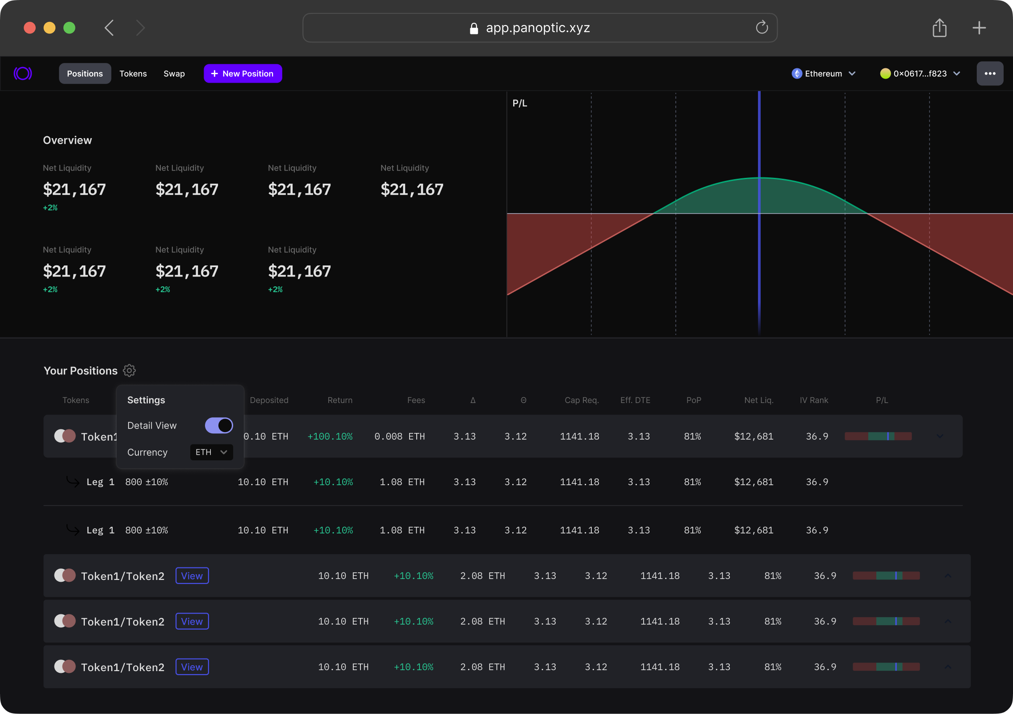Collapse the first expanded Token1 position row
Viewport: 1013px width, 714px height.
point(940,436)
